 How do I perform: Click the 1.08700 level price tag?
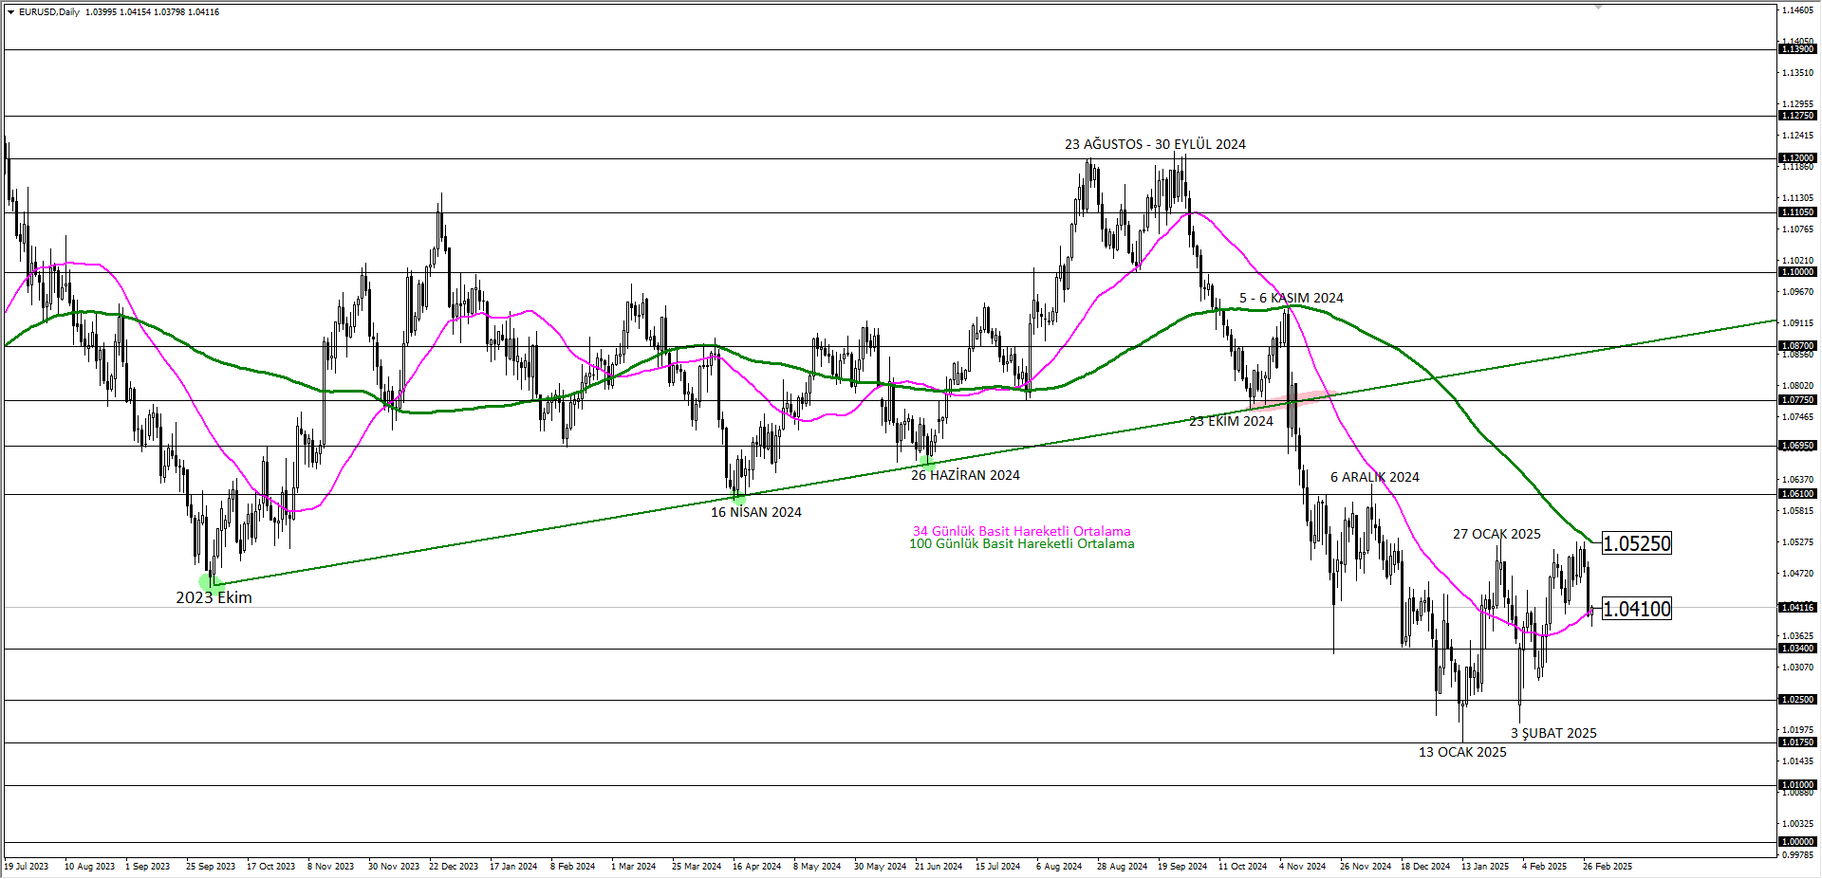(1797, 346)
